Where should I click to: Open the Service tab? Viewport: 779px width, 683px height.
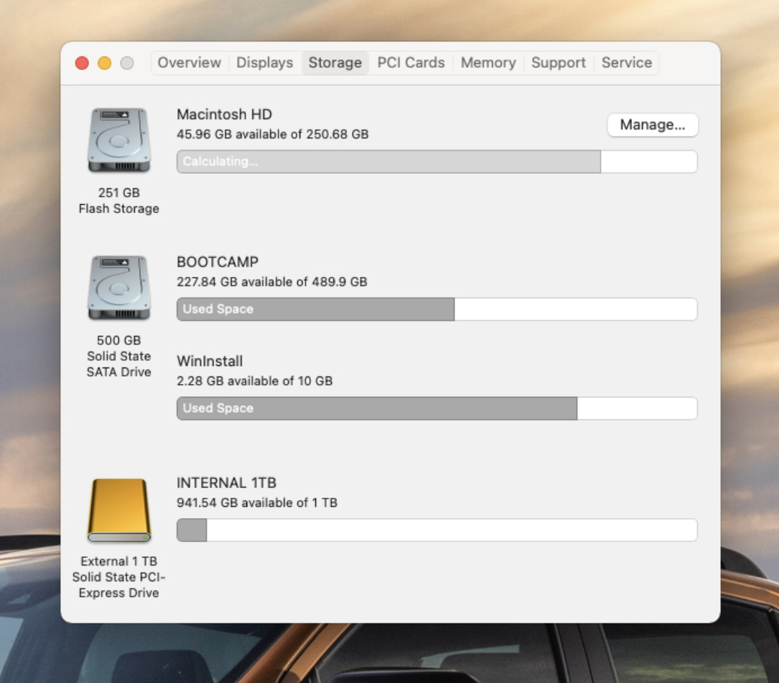pos(626,63)
